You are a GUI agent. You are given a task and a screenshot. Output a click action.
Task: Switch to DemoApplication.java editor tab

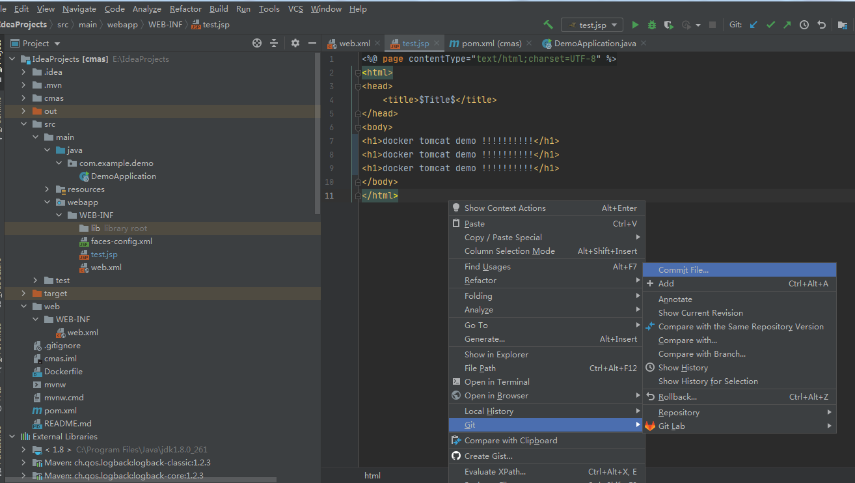click(x=595, y=43)
